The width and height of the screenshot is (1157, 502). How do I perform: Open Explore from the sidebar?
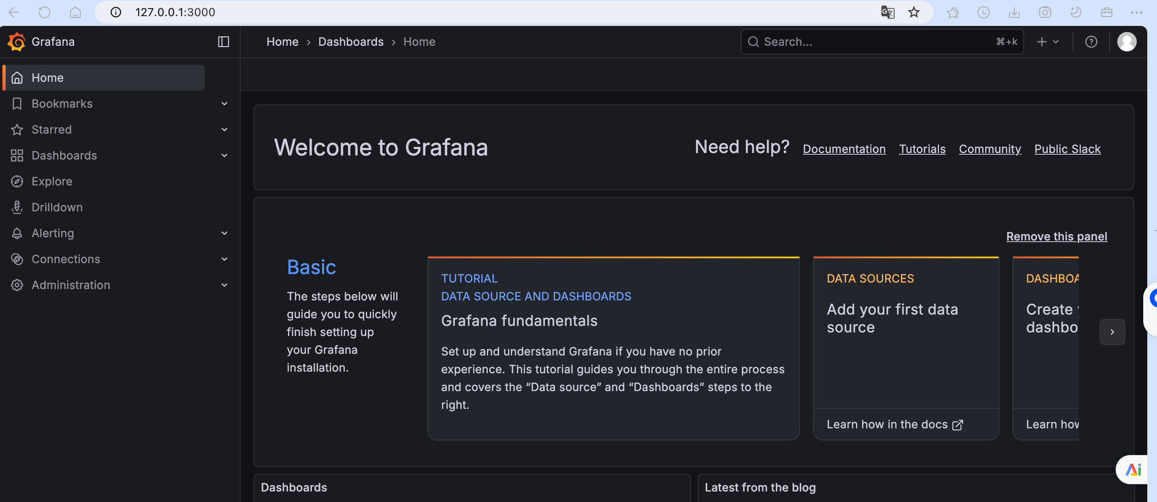coord(52,181)
